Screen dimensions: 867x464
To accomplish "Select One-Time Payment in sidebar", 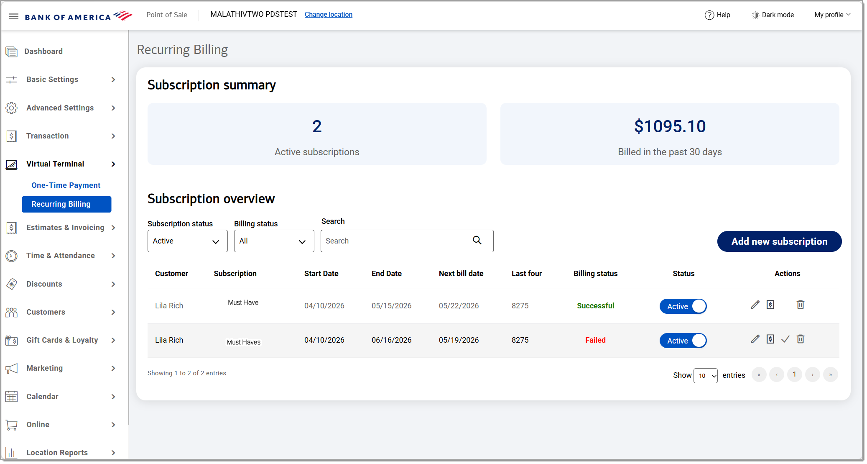I will [x=66, y=185].
